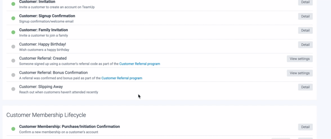Image resolution: width=331 pixels, height=139 pixels.
Task: View settings for Referral: Bonus Confirmation
Action: (300, 73)
